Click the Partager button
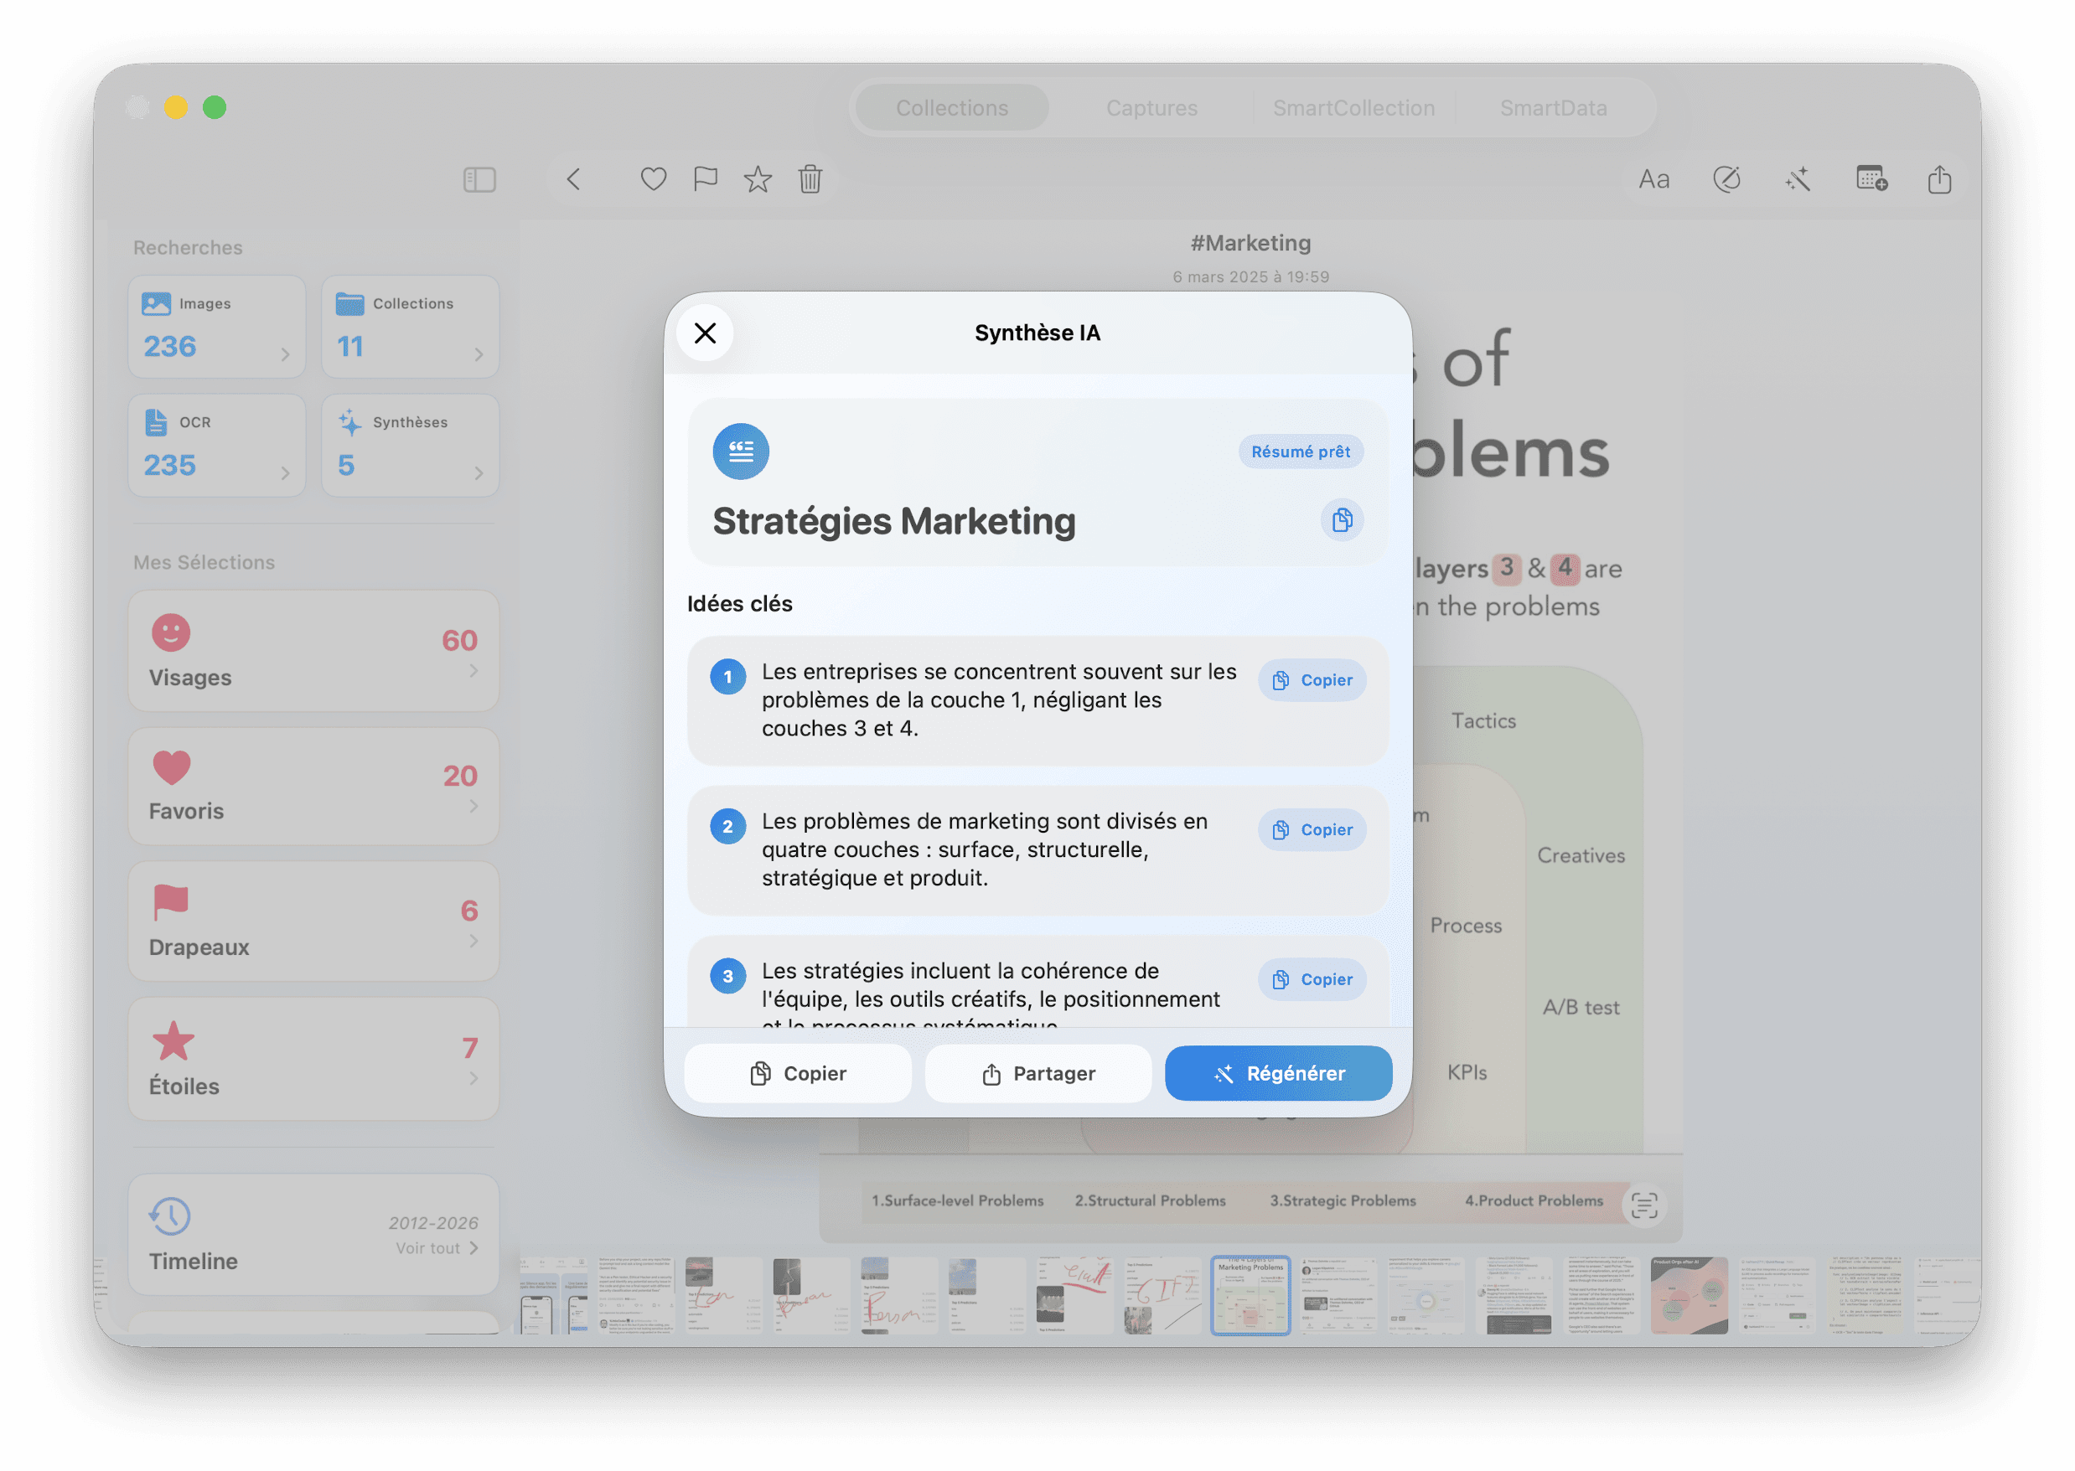 pyautogui.click(x=1037, y=1073)
